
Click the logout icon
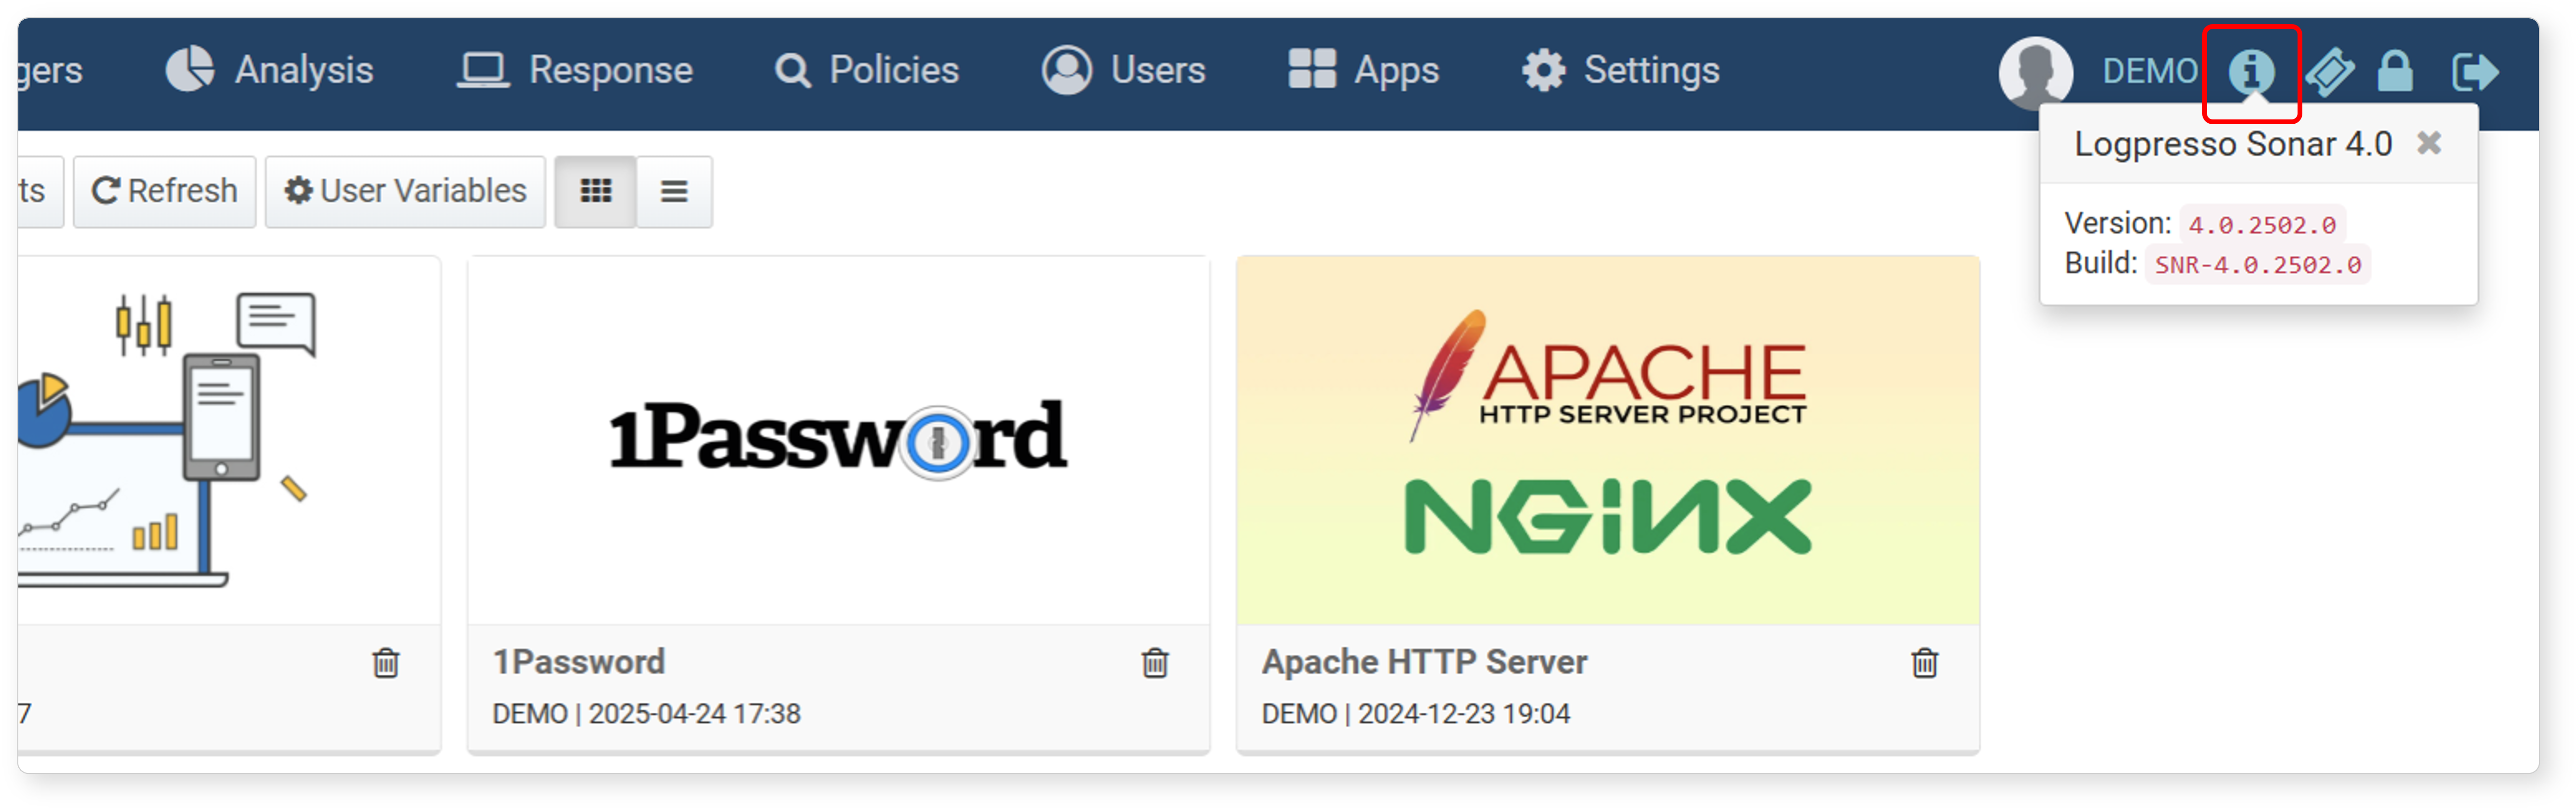[2475, 72]
